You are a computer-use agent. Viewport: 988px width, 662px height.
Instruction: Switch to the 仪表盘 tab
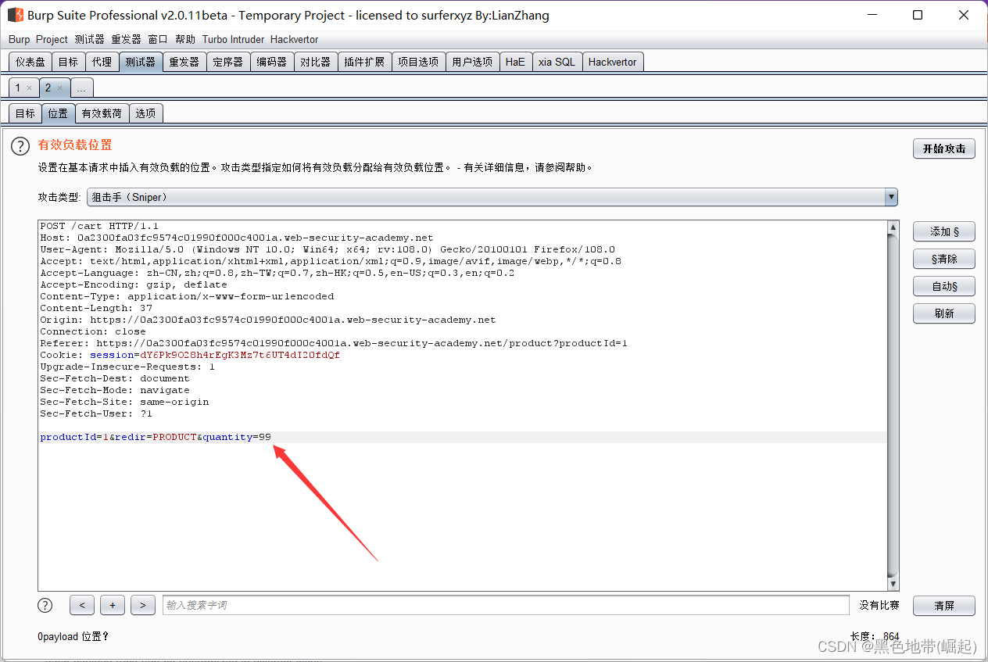coord(30,62)
